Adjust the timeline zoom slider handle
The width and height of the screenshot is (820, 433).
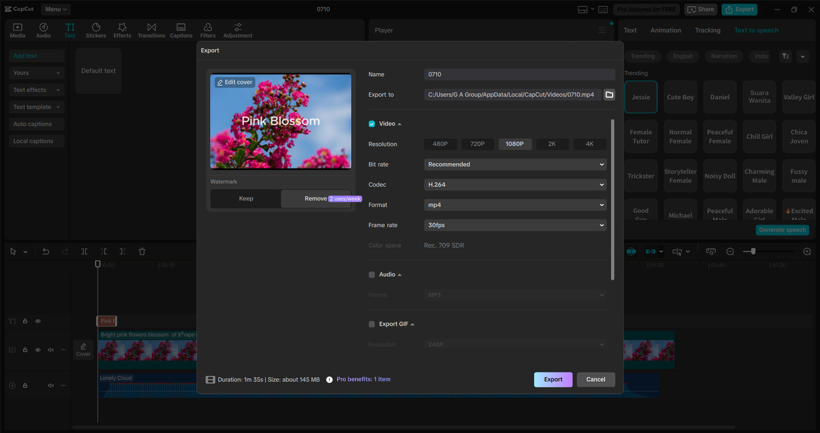[753, 251]
